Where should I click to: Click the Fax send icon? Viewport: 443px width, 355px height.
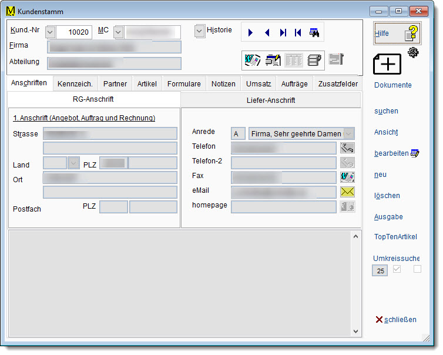[x=347, y=177]
